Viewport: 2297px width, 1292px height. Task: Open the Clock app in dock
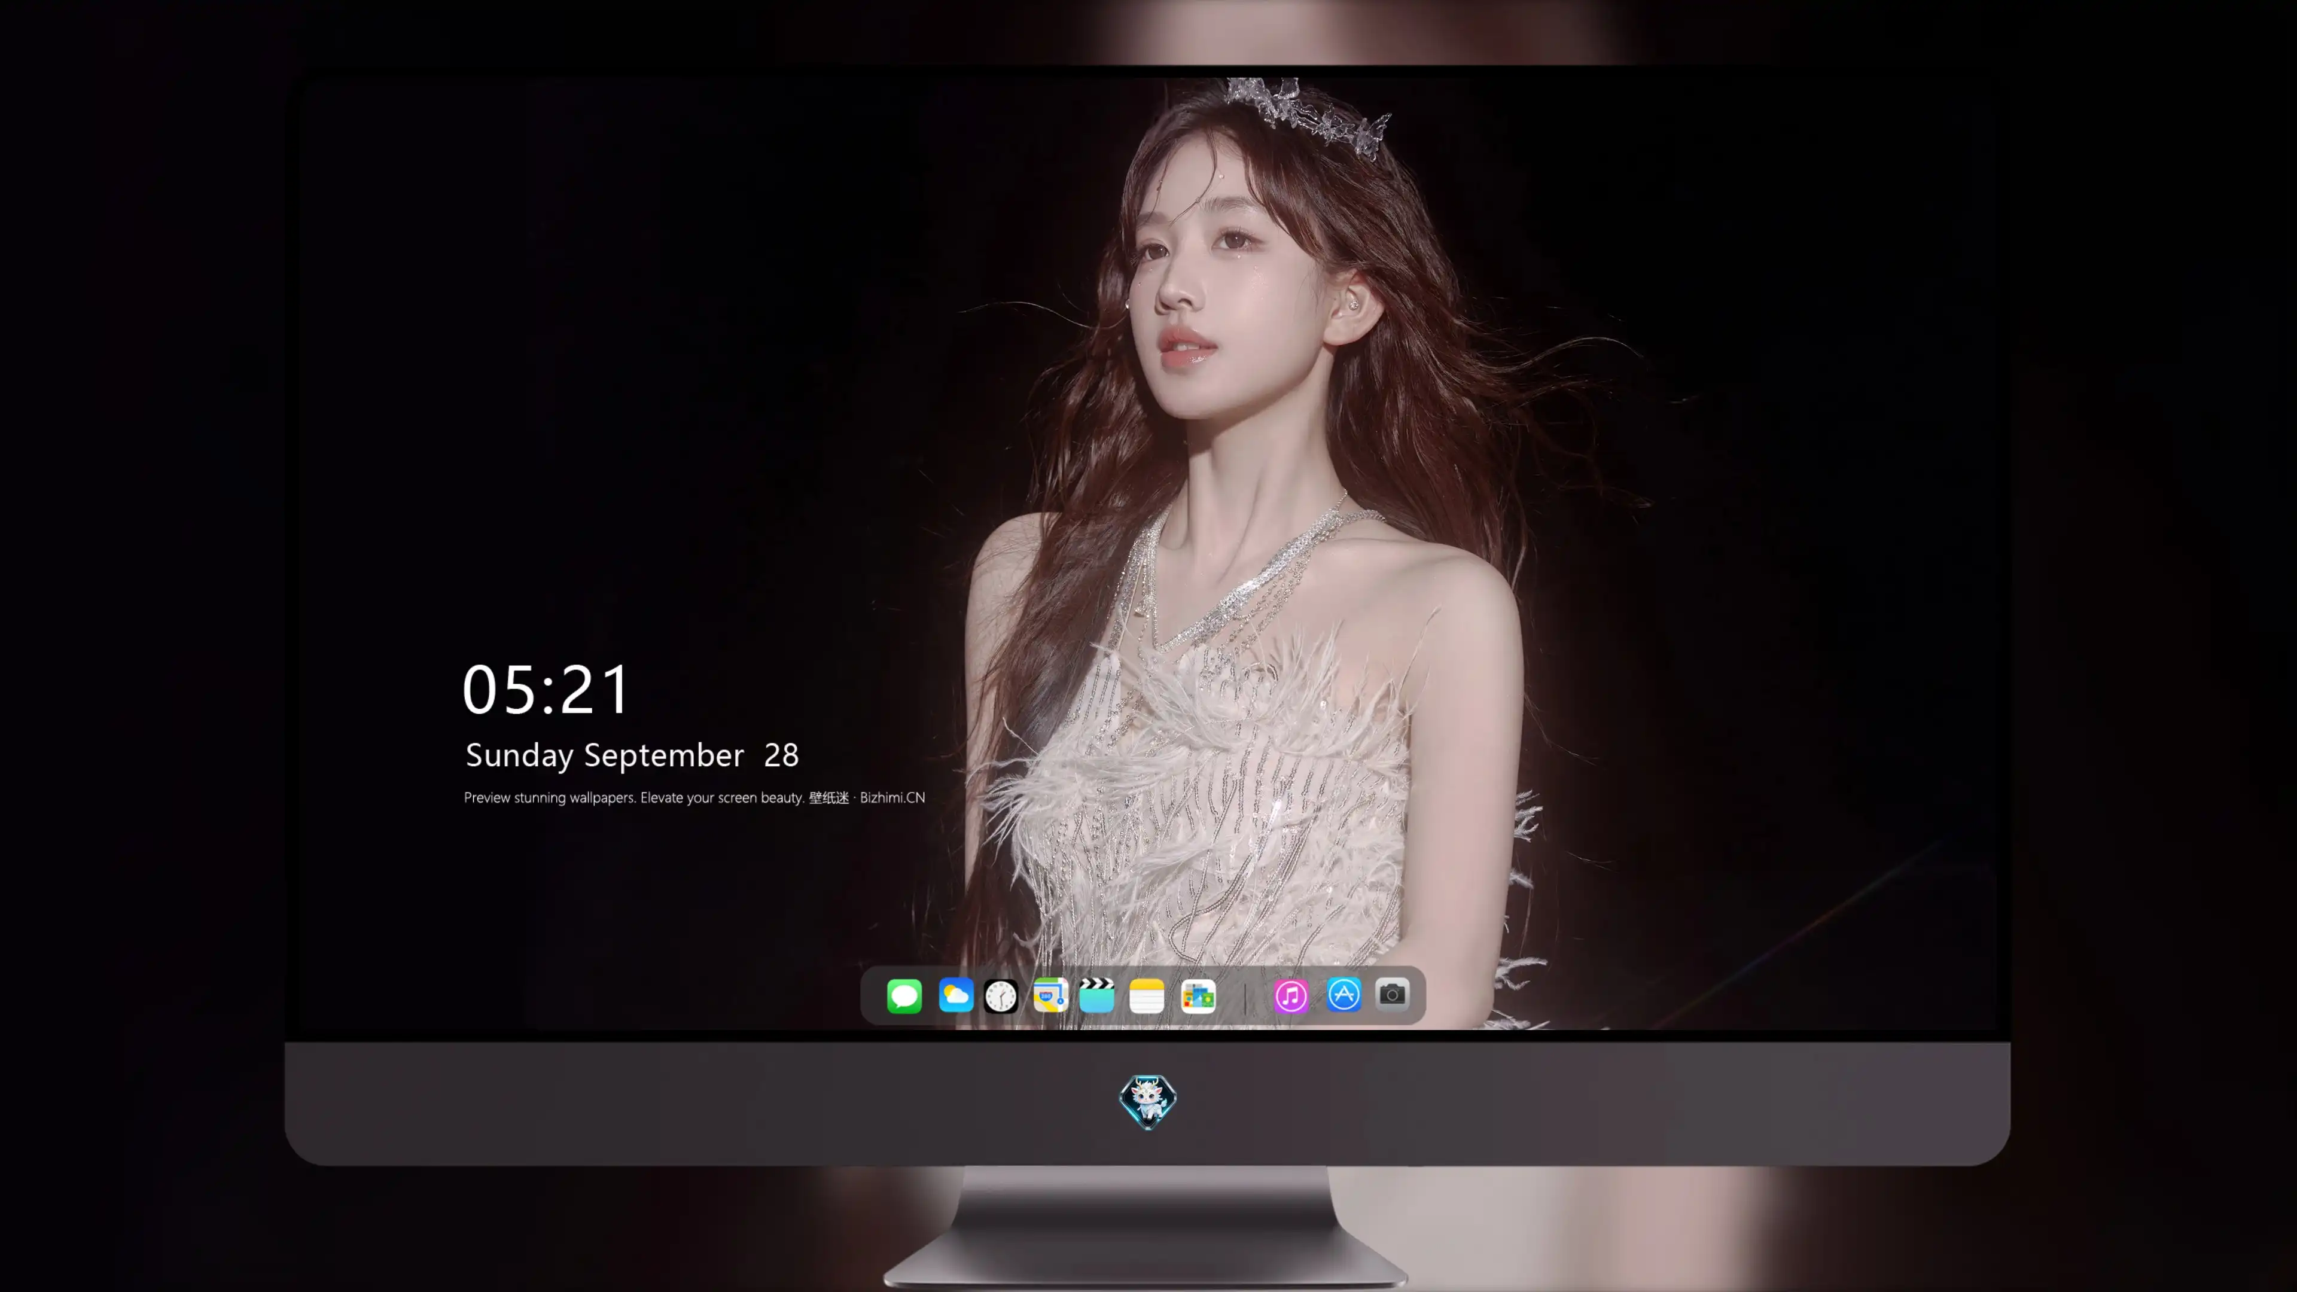(1001, 996)
